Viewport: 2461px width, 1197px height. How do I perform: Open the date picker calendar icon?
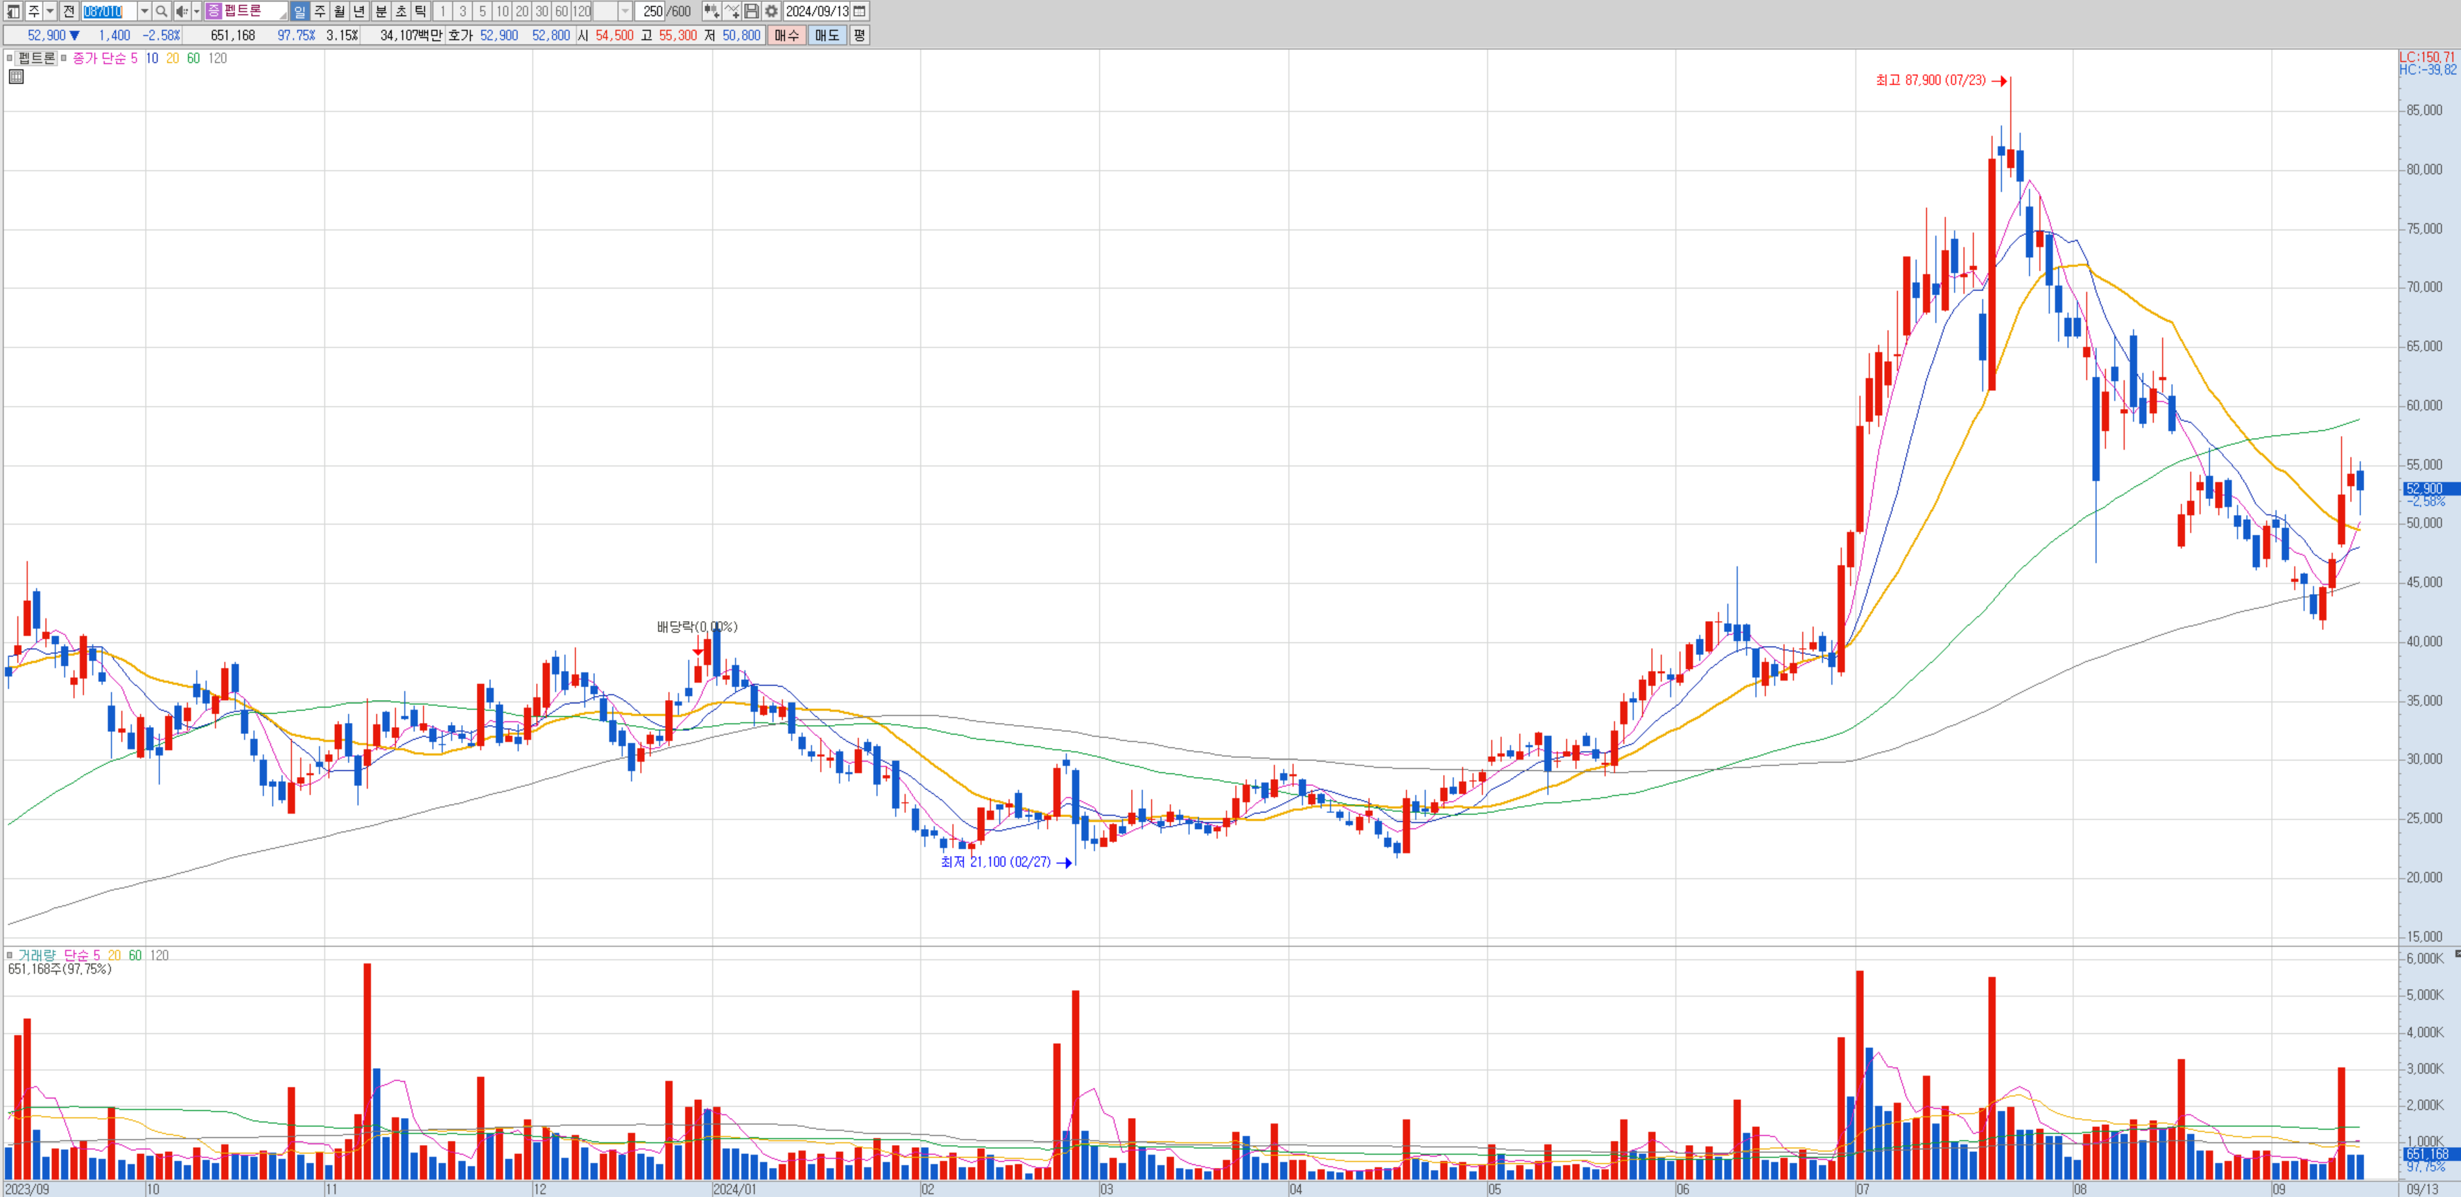tap(860, 12)
